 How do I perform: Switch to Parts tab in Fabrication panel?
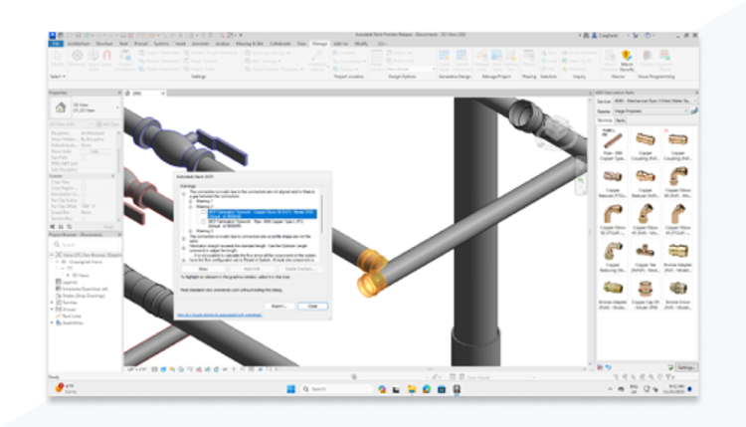[621, 120]
